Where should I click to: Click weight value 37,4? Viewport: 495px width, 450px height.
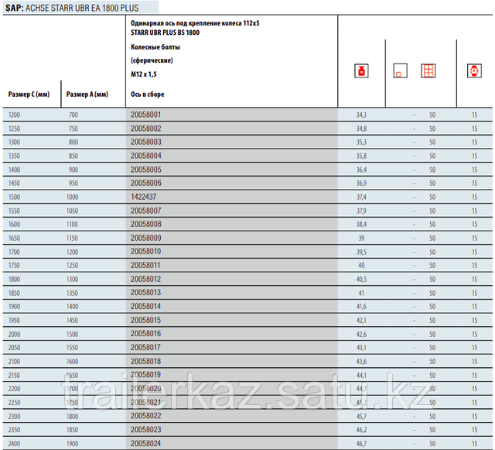361,197
